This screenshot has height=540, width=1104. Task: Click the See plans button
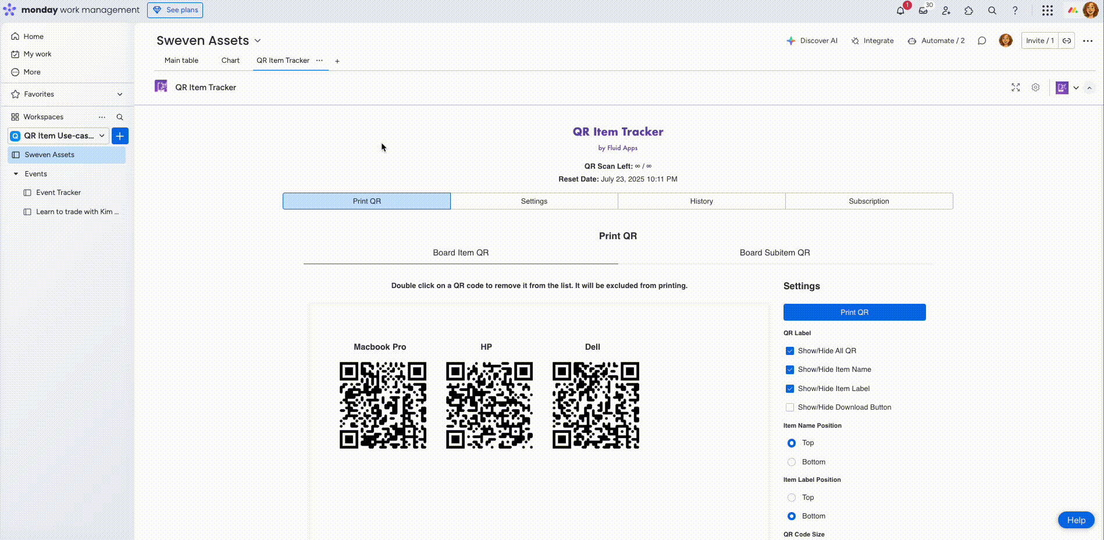point(175,10)
